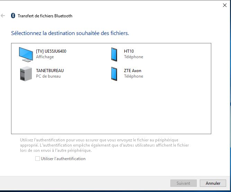231x192 pixels.
Task: Click the 'Utiliser l'authentification' label text
Action: pos(63,159)
